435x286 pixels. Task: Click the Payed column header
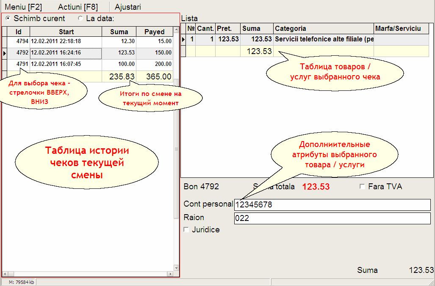[x=155, y=32]
